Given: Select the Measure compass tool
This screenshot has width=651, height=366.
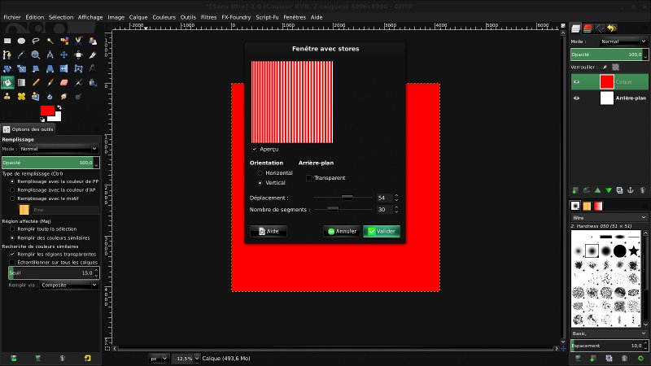Looking at the screenshot, I should click(50, 54).
